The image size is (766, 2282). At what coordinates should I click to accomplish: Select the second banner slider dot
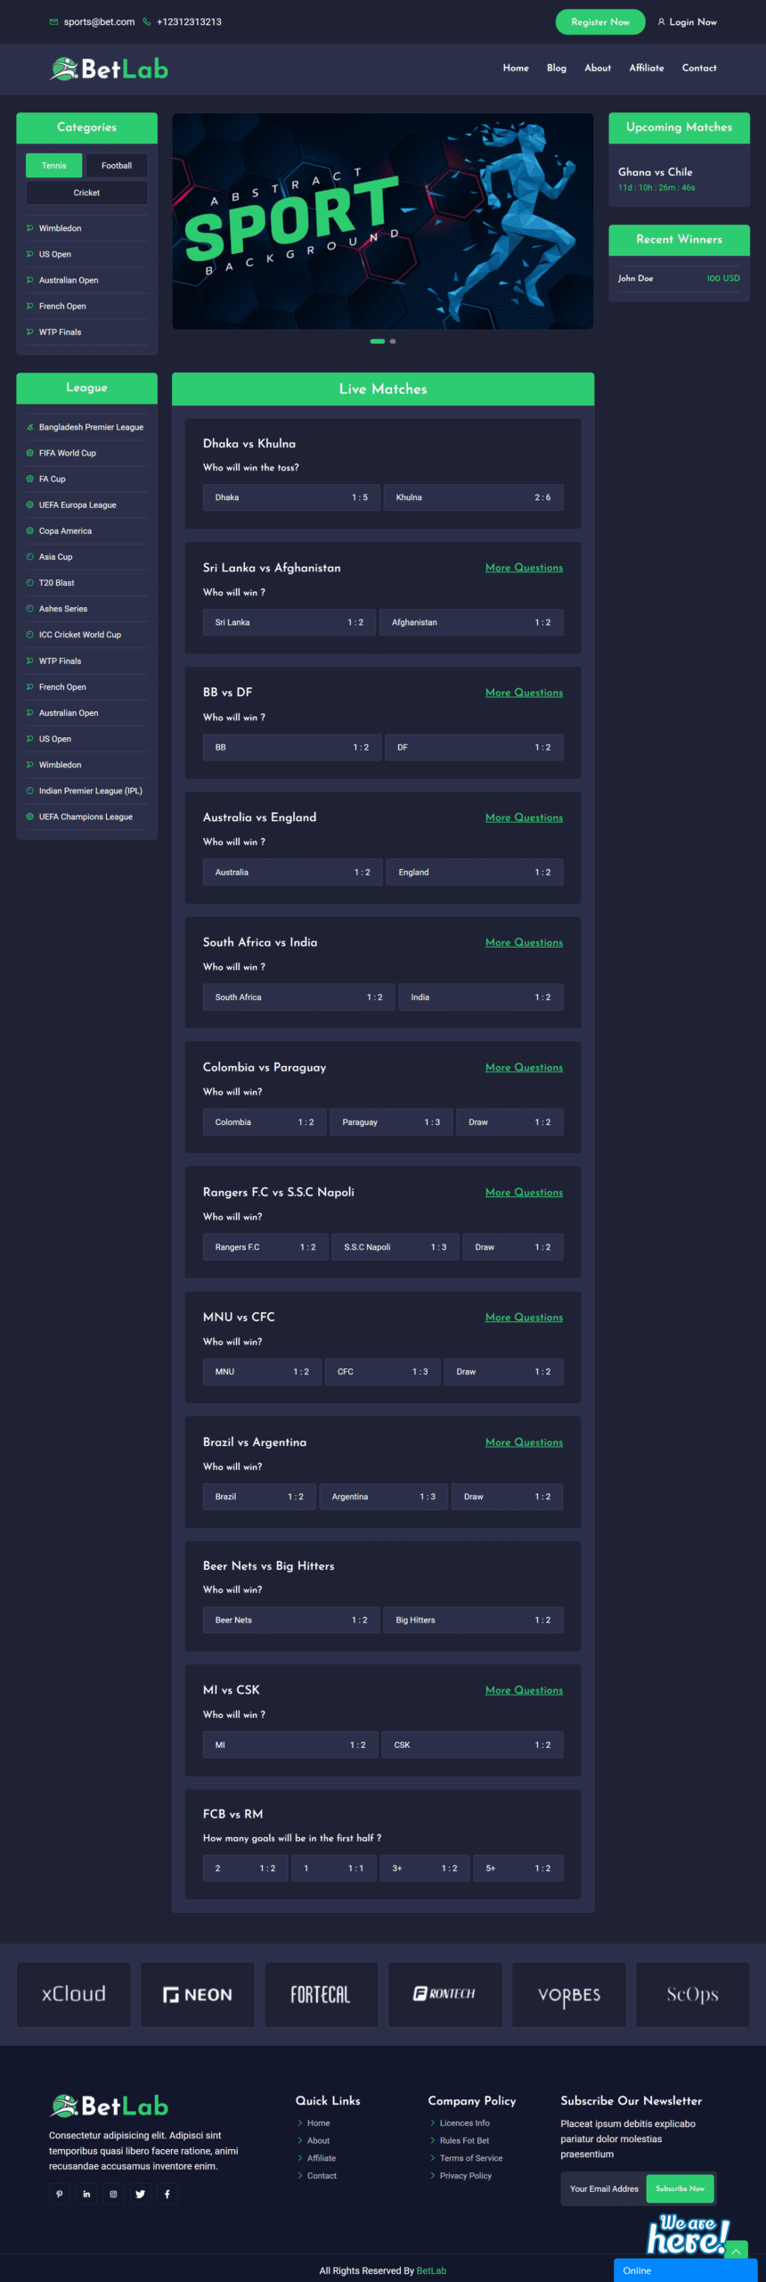point(393,341)
